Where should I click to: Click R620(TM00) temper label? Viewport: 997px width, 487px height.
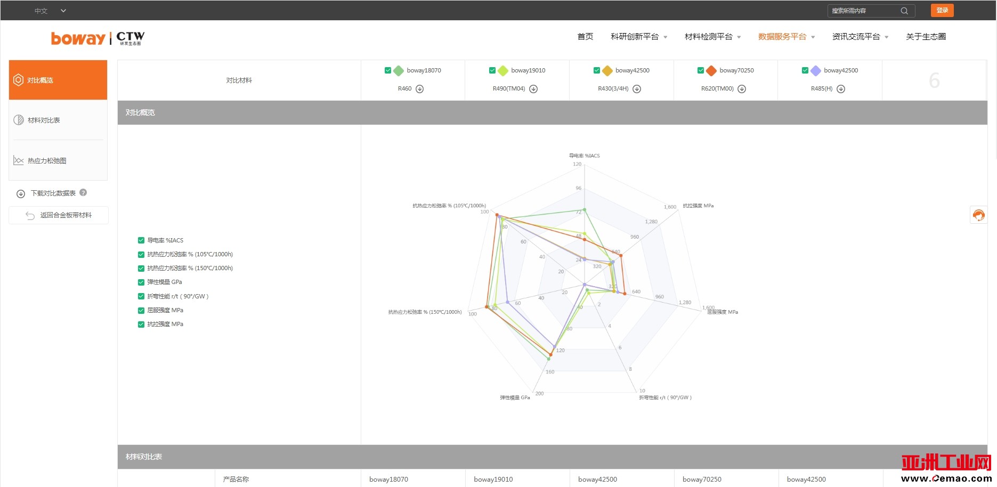coord(717,89)
